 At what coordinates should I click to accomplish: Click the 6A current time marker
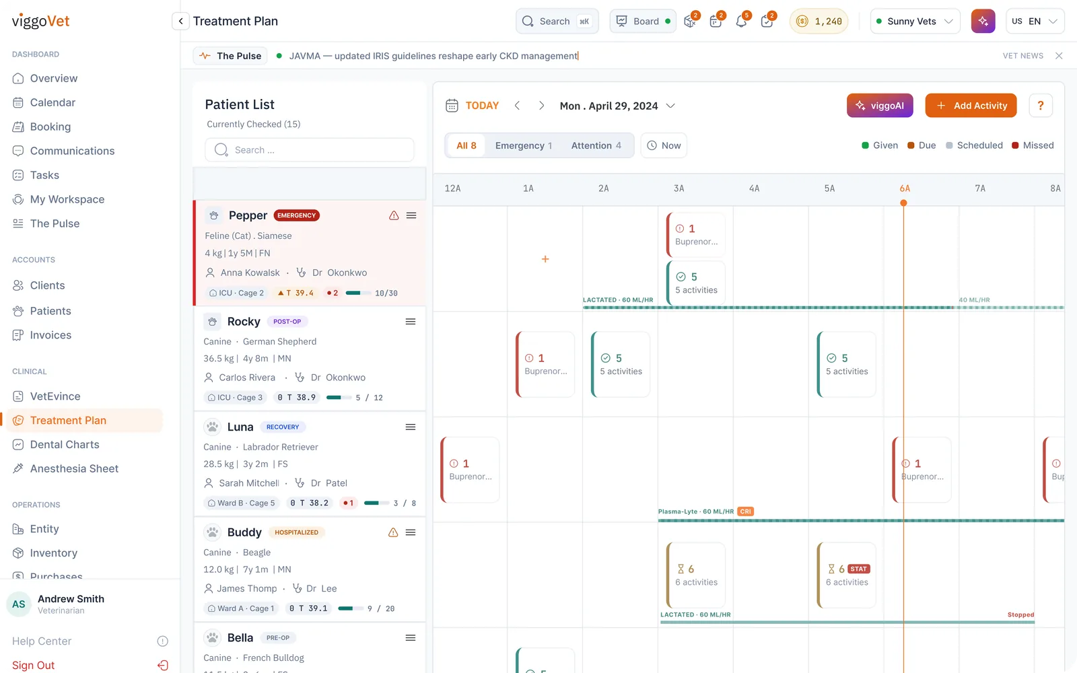click(x=904, y=203)
